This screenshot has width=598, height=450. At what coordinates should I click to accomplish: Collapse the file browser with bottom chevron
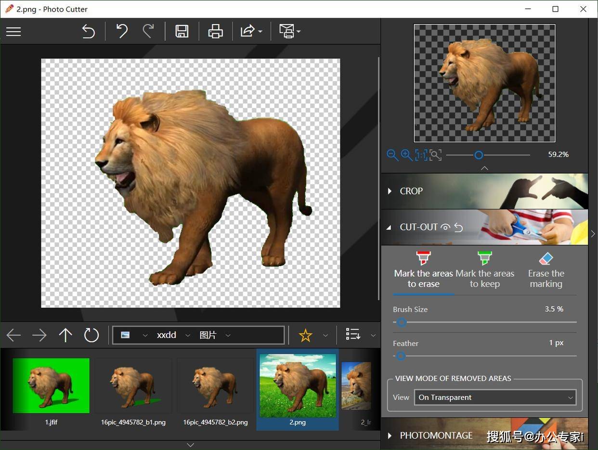[190, 445]
